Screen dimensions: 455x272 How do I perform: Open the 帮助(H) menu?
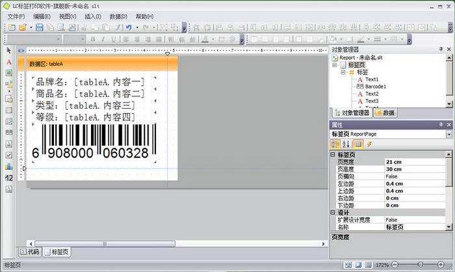pos(145,16)
